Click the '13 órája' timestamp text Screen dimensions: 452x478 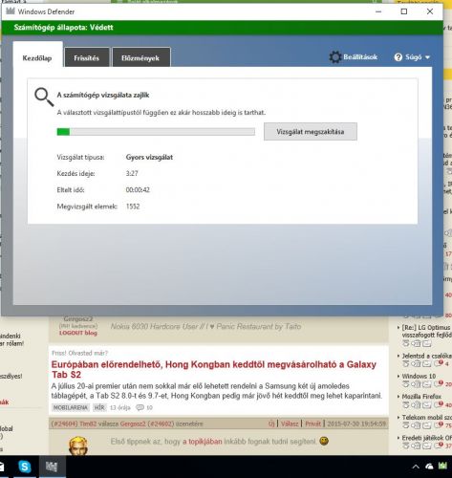pyautogui.click(x=120, y=407)
